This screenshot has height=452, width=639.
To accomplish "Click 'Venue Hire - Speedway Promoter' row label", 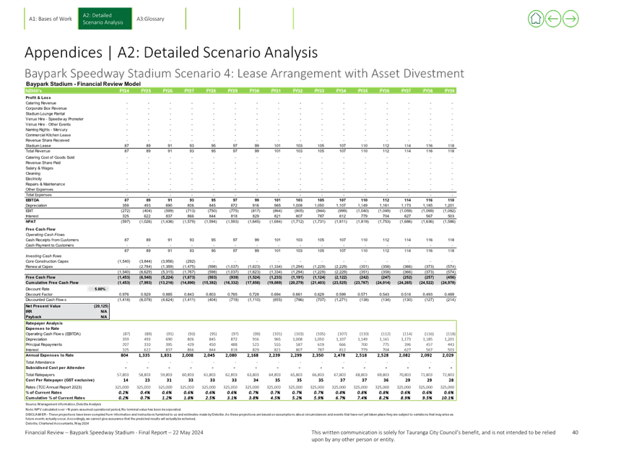I will click(x=55, y=119).
